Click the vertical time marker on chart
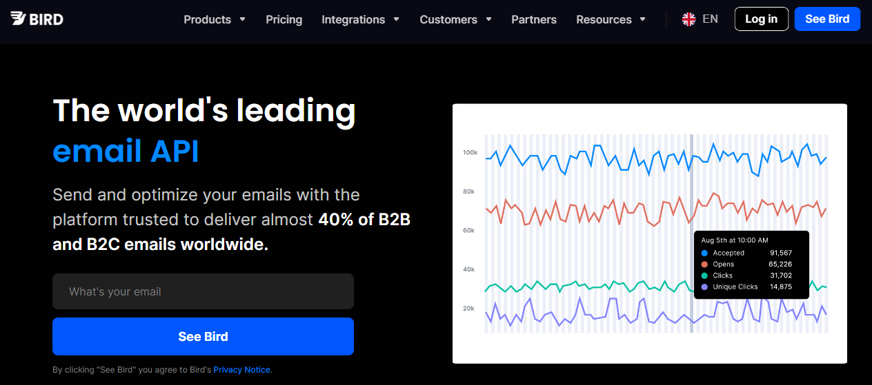872x385 pixels. pyautogui.click(x=691, y=207)
